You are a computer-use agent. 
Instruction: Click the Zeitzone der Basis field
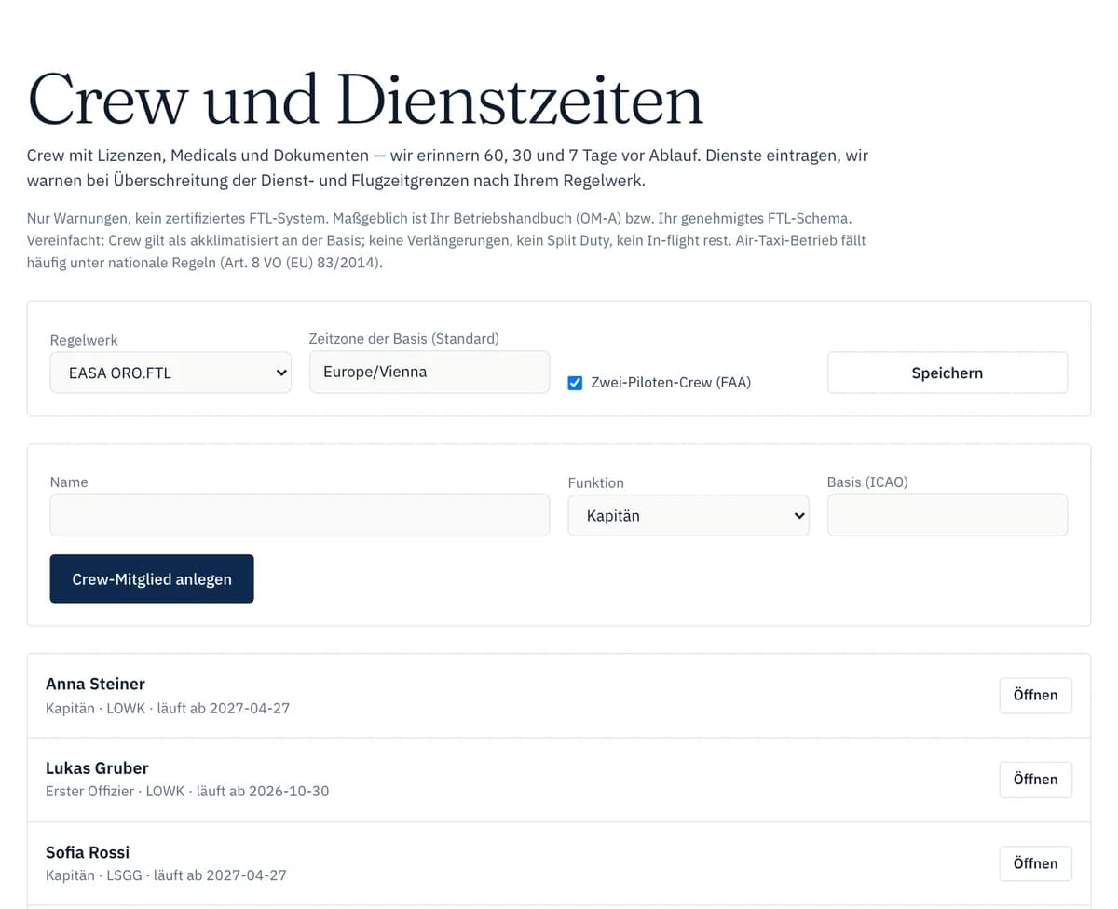click(429, 372)
